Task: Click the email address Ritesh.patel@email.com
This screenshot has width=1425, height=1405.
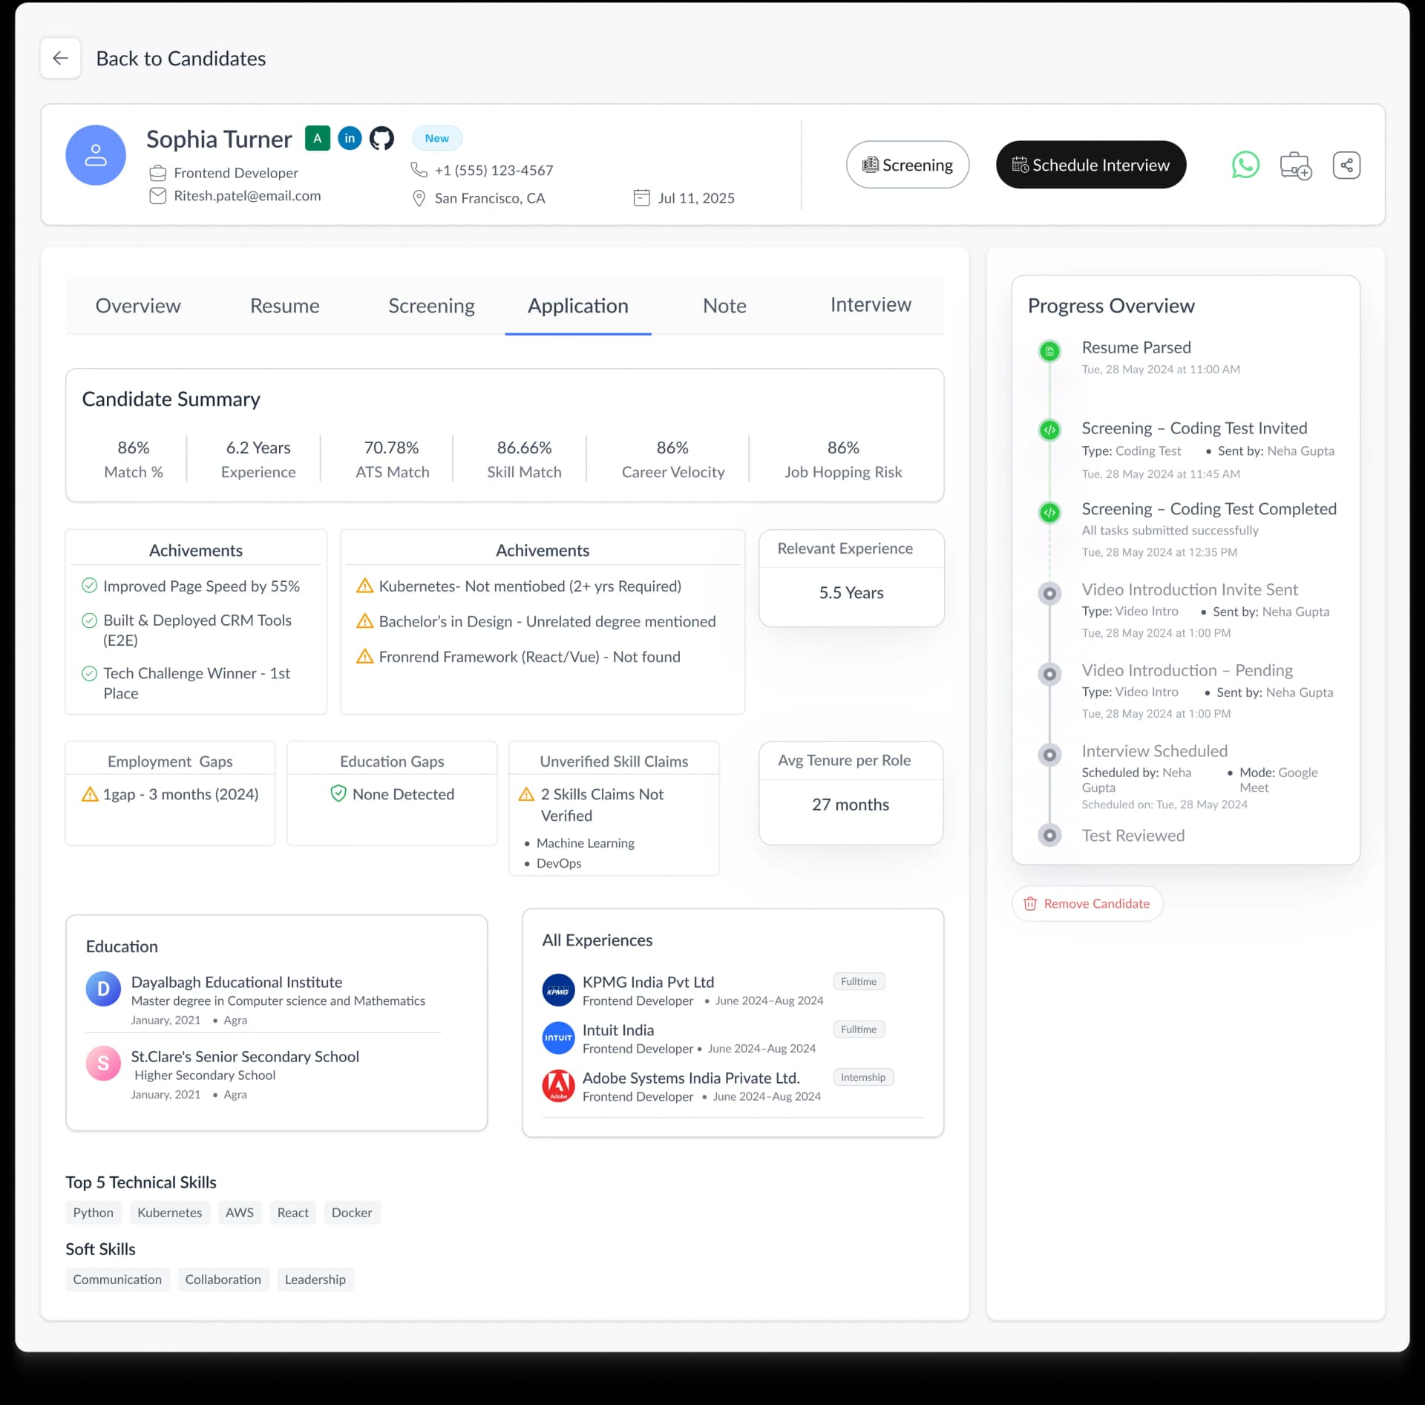Action: 246,196
